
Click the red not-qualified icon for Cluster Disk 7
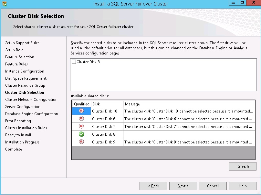(81, 126)
